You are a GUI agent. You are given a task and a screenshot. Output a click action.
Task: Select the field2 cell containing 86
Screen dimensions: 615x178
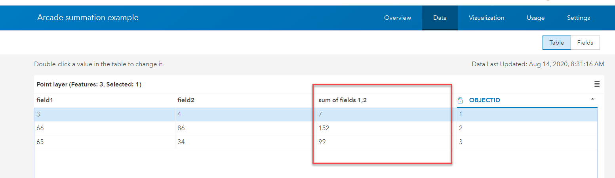181,128
